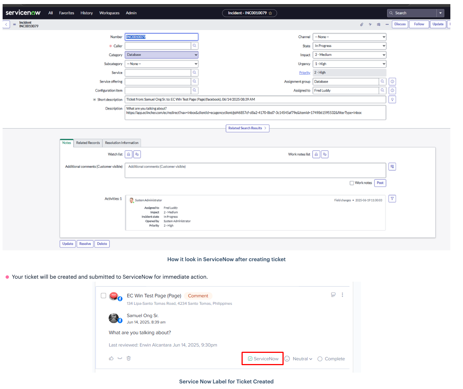Click the Caller lookup search icon
The image size is (463, 389).
[195, 46]
